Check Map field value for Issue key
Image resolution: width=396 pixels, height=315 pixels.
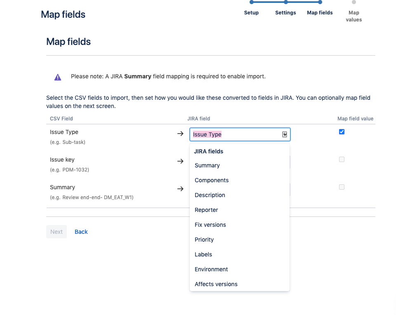click(342, 159)
